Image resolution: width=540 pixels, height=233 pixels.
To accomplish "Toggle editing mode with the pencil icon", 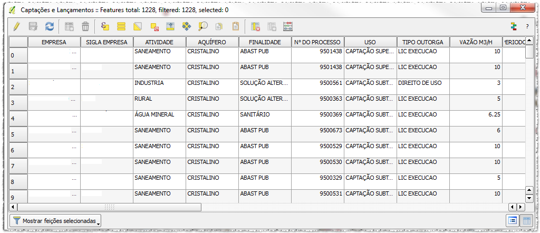I will [17, 26].
